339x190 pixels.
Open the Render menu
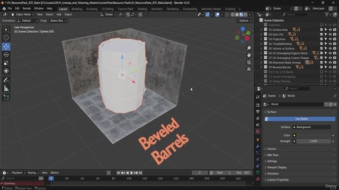click(x=27, y=8)
